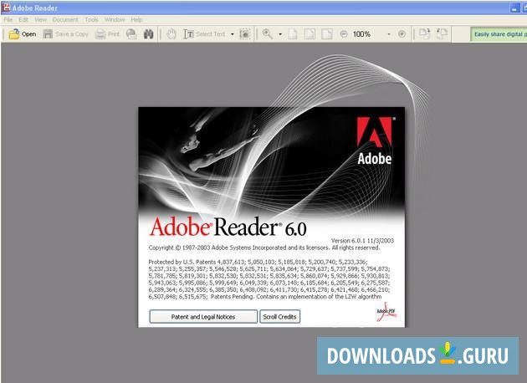The image size is (527, 383).
Task: Click the Open folder icon
Action: [x=14, y=34]
